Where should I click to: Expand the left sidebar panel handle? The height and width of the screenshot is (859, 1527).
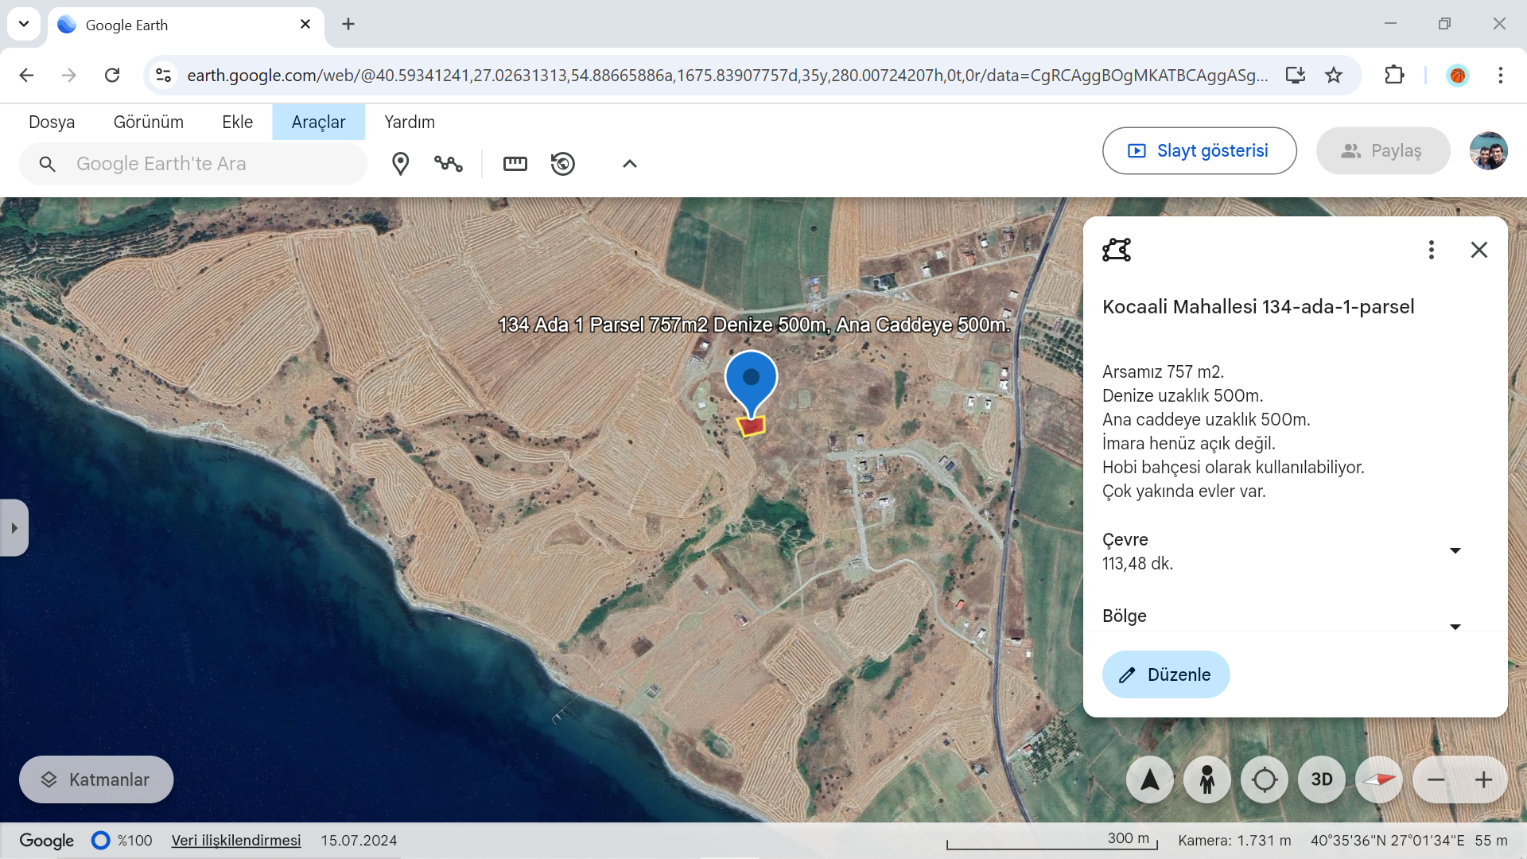14,528
